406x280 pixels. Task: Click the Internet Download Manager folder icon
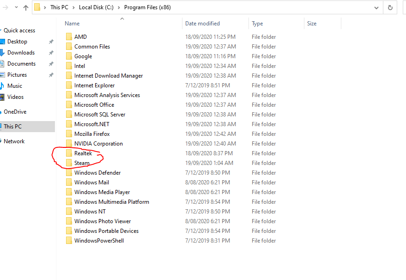69,75
